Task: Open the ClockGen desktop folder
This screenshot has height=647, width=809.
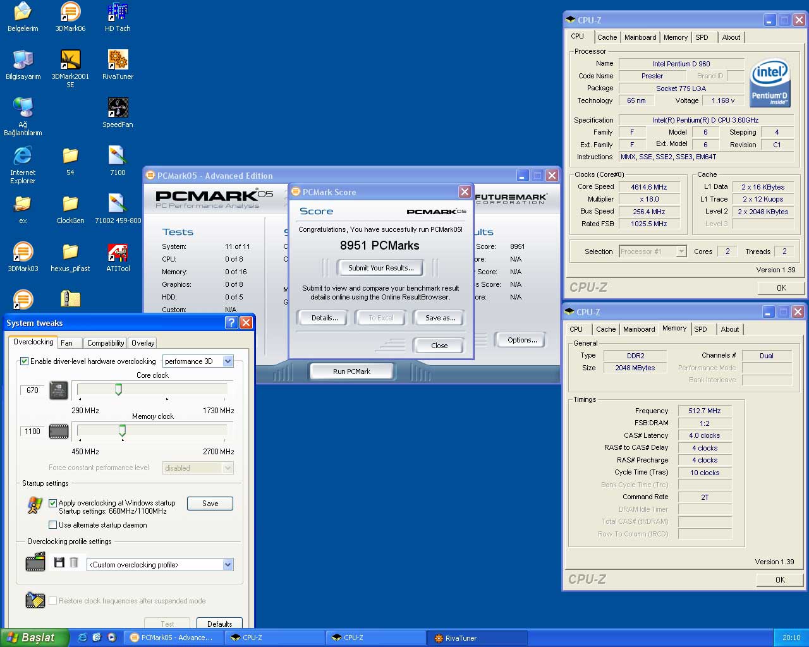Action: tap(70, 209)
